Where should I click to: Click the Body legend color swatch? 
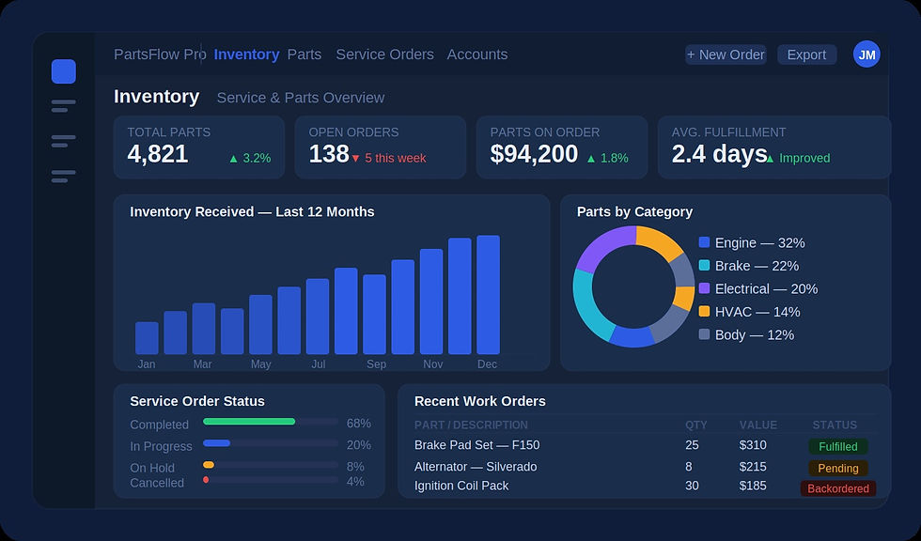704,334
